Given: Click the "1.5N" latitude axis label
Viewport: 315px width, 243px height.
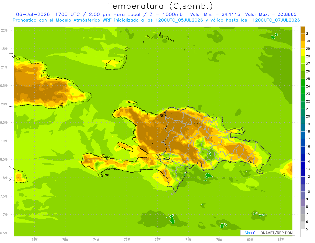Looking at the screenshot, I should tap(4, 49).
